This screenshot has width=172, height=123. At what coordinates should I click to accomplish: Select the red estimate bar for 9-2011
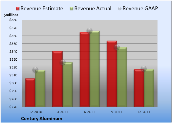click(112, 74)
